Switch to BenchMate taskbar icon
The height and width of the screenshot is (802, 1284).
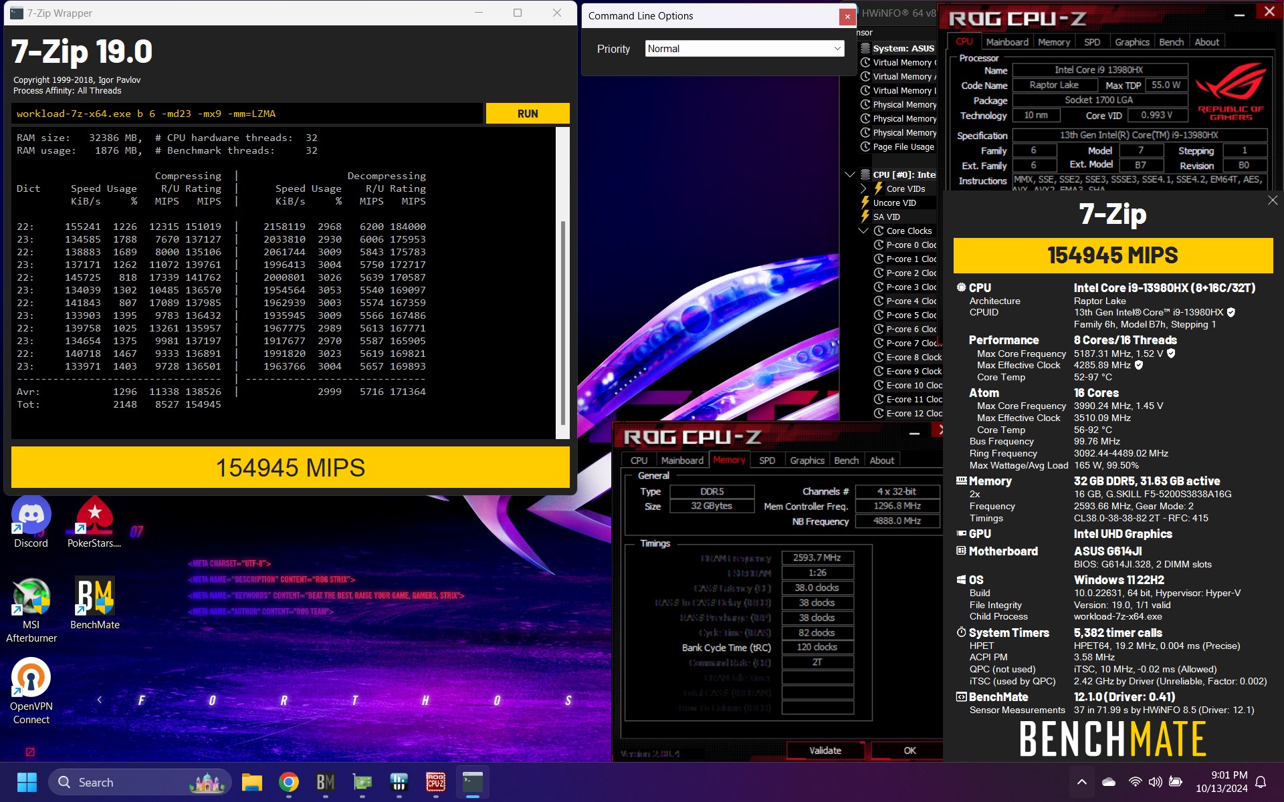[326, 782]
